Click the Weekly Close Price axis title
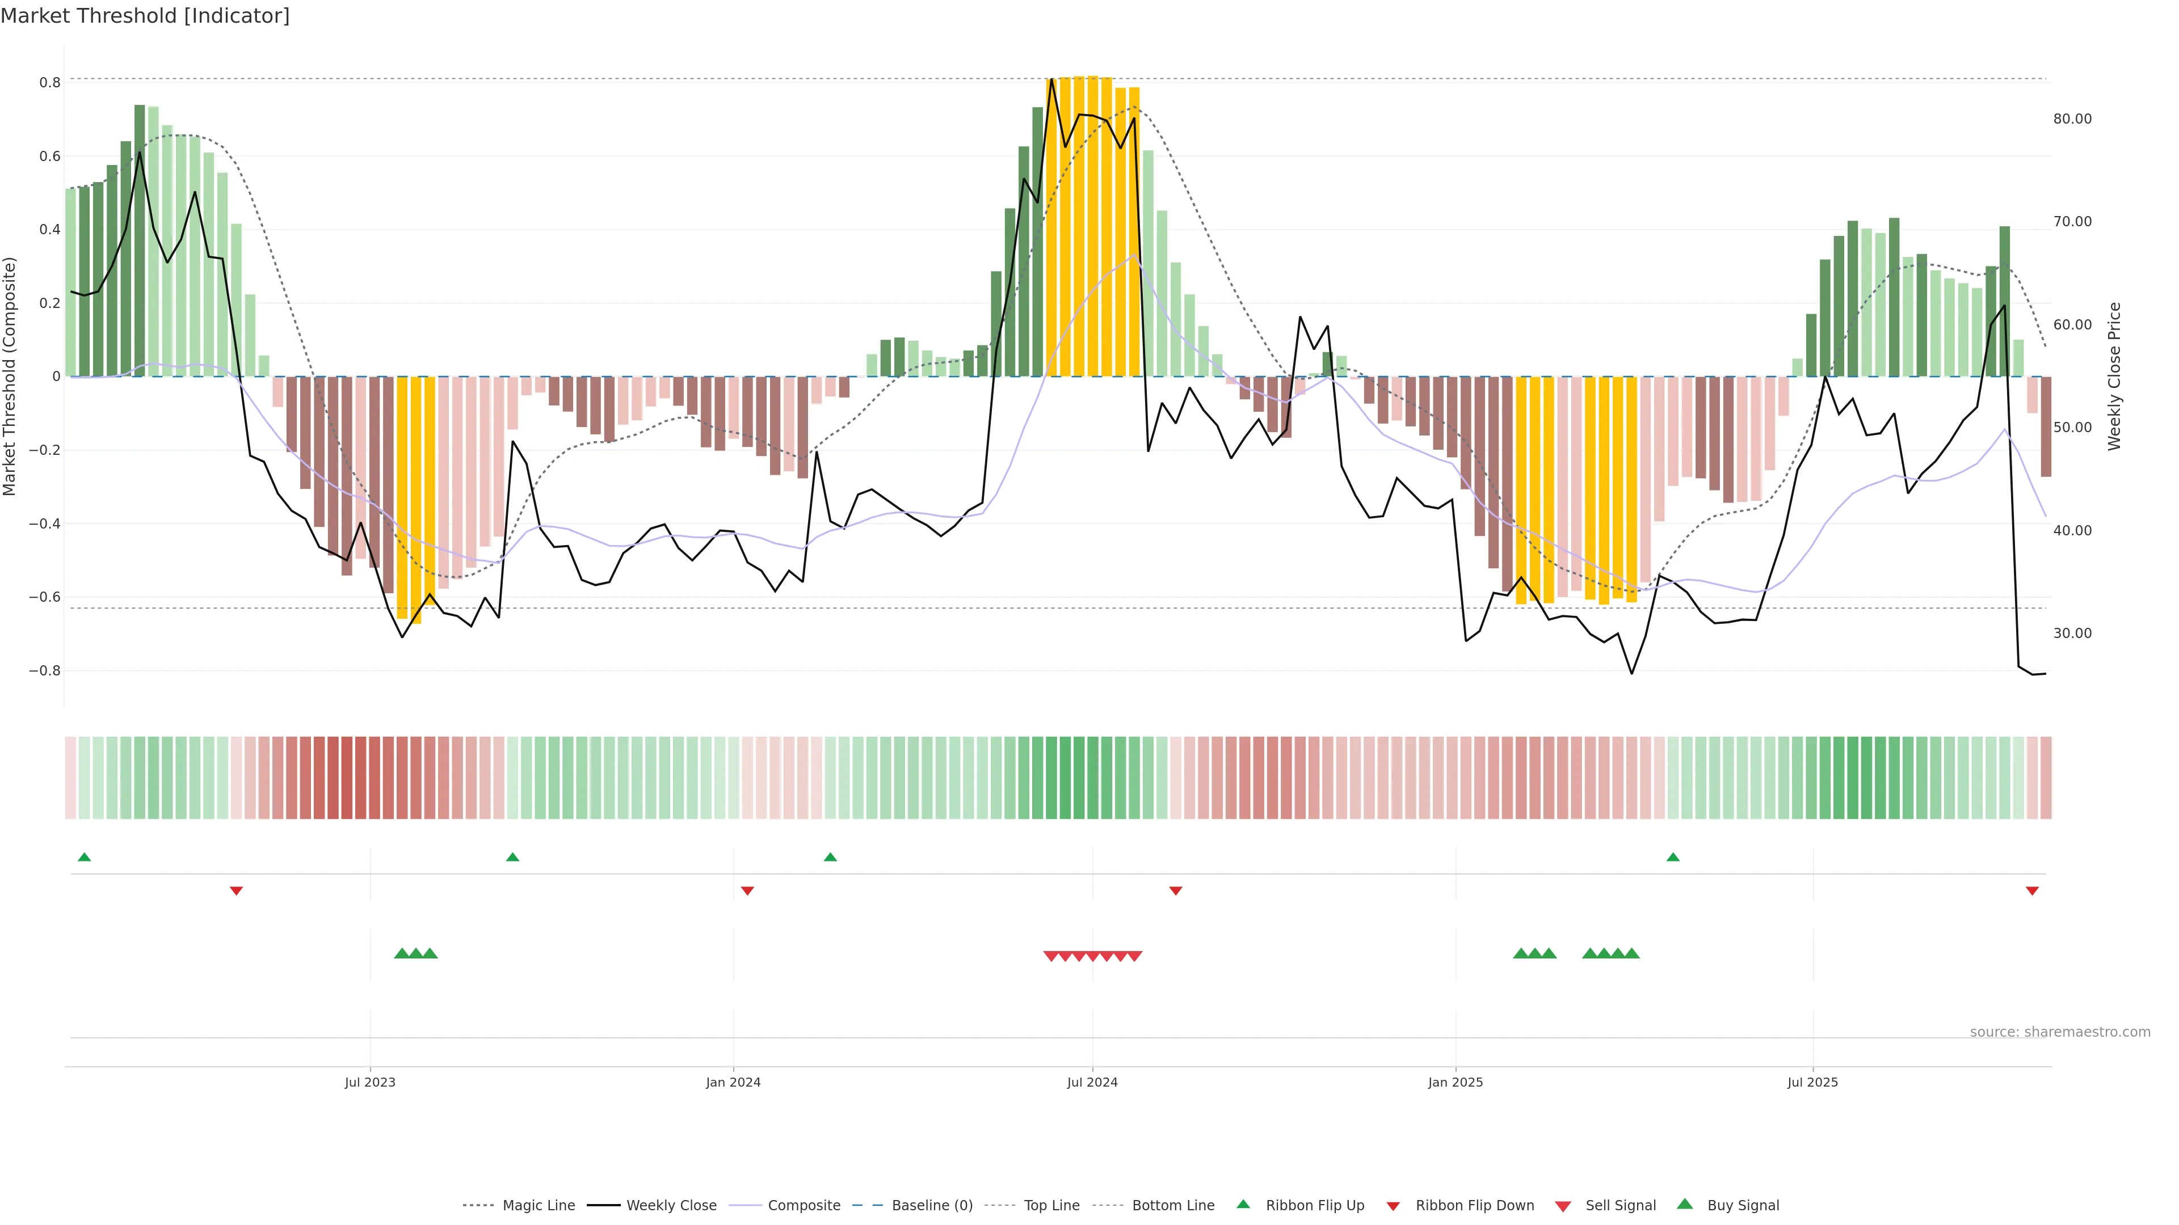This screenshot has width=2179, height=1225. [2114, 376]
